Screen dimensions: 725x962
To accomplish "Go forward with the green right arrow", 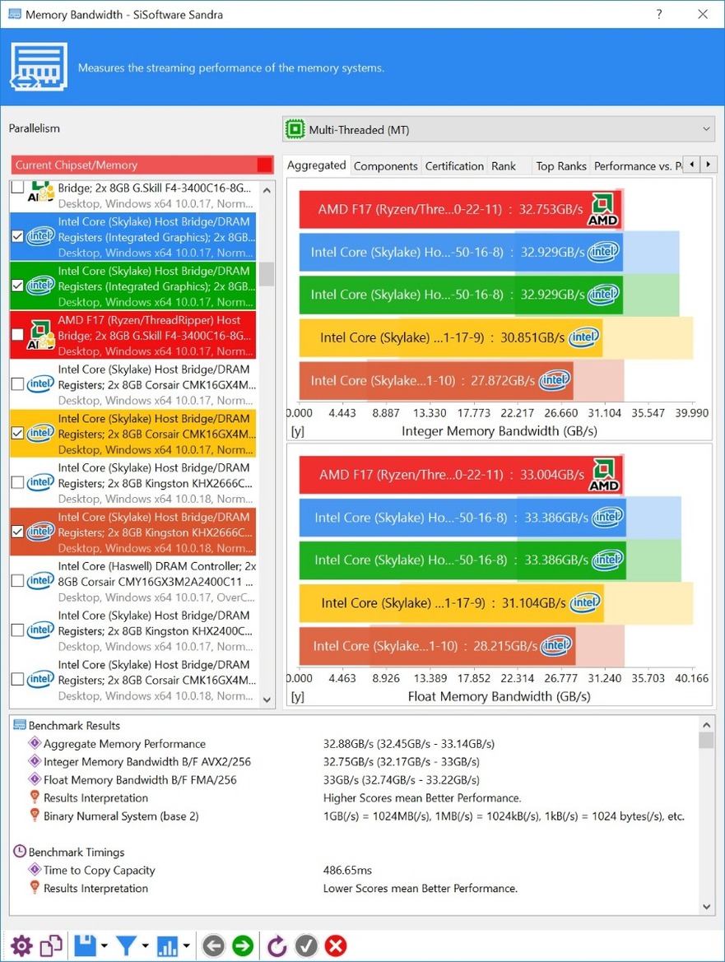I will tap(243, 946).
